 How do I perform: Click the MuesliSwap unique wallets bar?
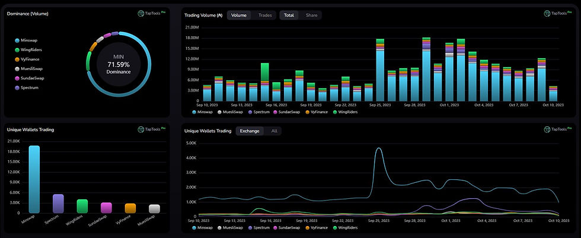(155, 209)
